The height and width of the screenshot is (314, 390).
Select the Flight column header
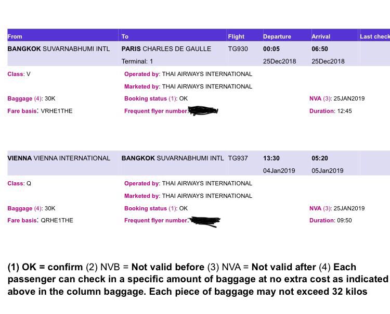coord(236,36)
